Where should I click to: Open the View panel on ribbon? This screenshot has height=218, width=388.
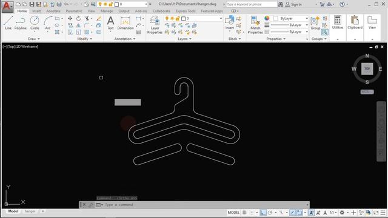[372, 23]
